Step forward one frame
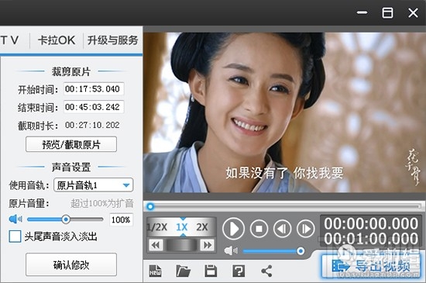This screenshot has height=283, width=426. 306,229
